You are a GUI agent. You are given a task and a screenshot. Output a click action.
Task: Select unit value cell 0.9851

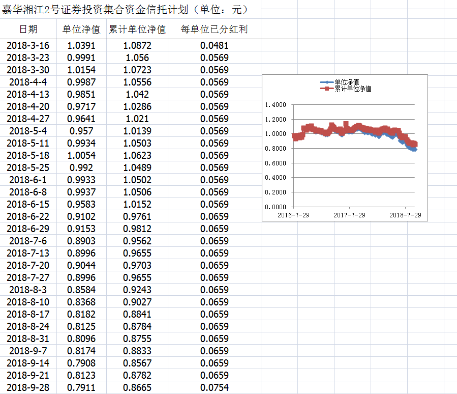click(81, 95)
